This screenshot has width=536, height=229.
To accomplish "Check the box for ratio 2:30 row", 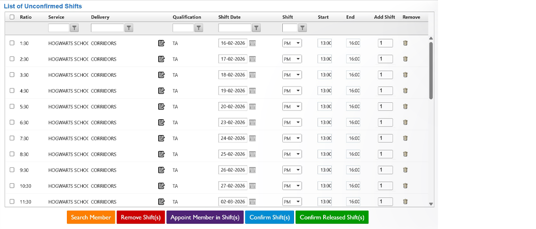I will pyautogui.click(x=12, y=59).
